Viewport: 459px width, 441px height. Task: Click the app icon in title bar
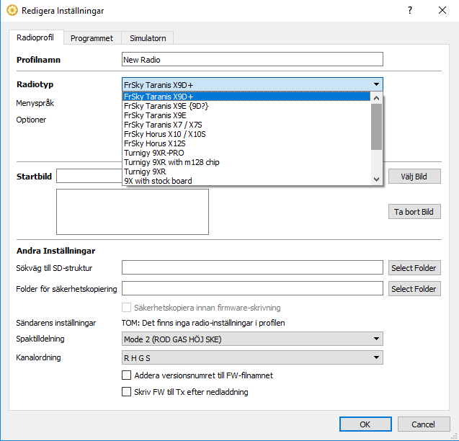(12, 11)
